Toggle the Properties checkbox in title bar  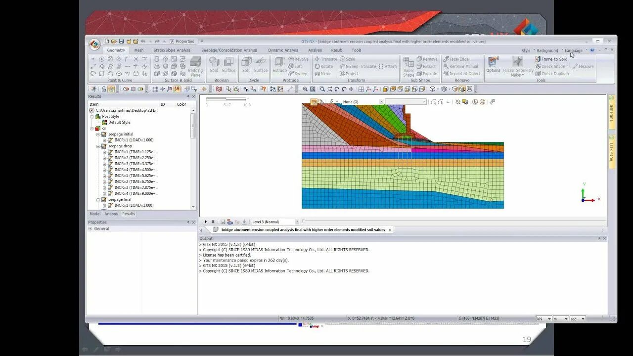tap(172, 42)
